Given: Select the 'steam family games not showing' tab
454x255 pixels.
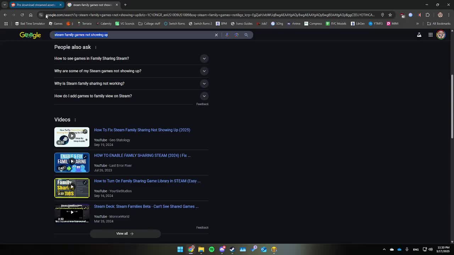Looking at the screenshot, I should click(x=92, y=5).
